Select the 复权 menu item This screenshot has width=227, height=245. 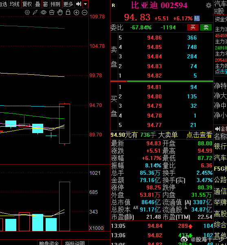tap(27, 4)
